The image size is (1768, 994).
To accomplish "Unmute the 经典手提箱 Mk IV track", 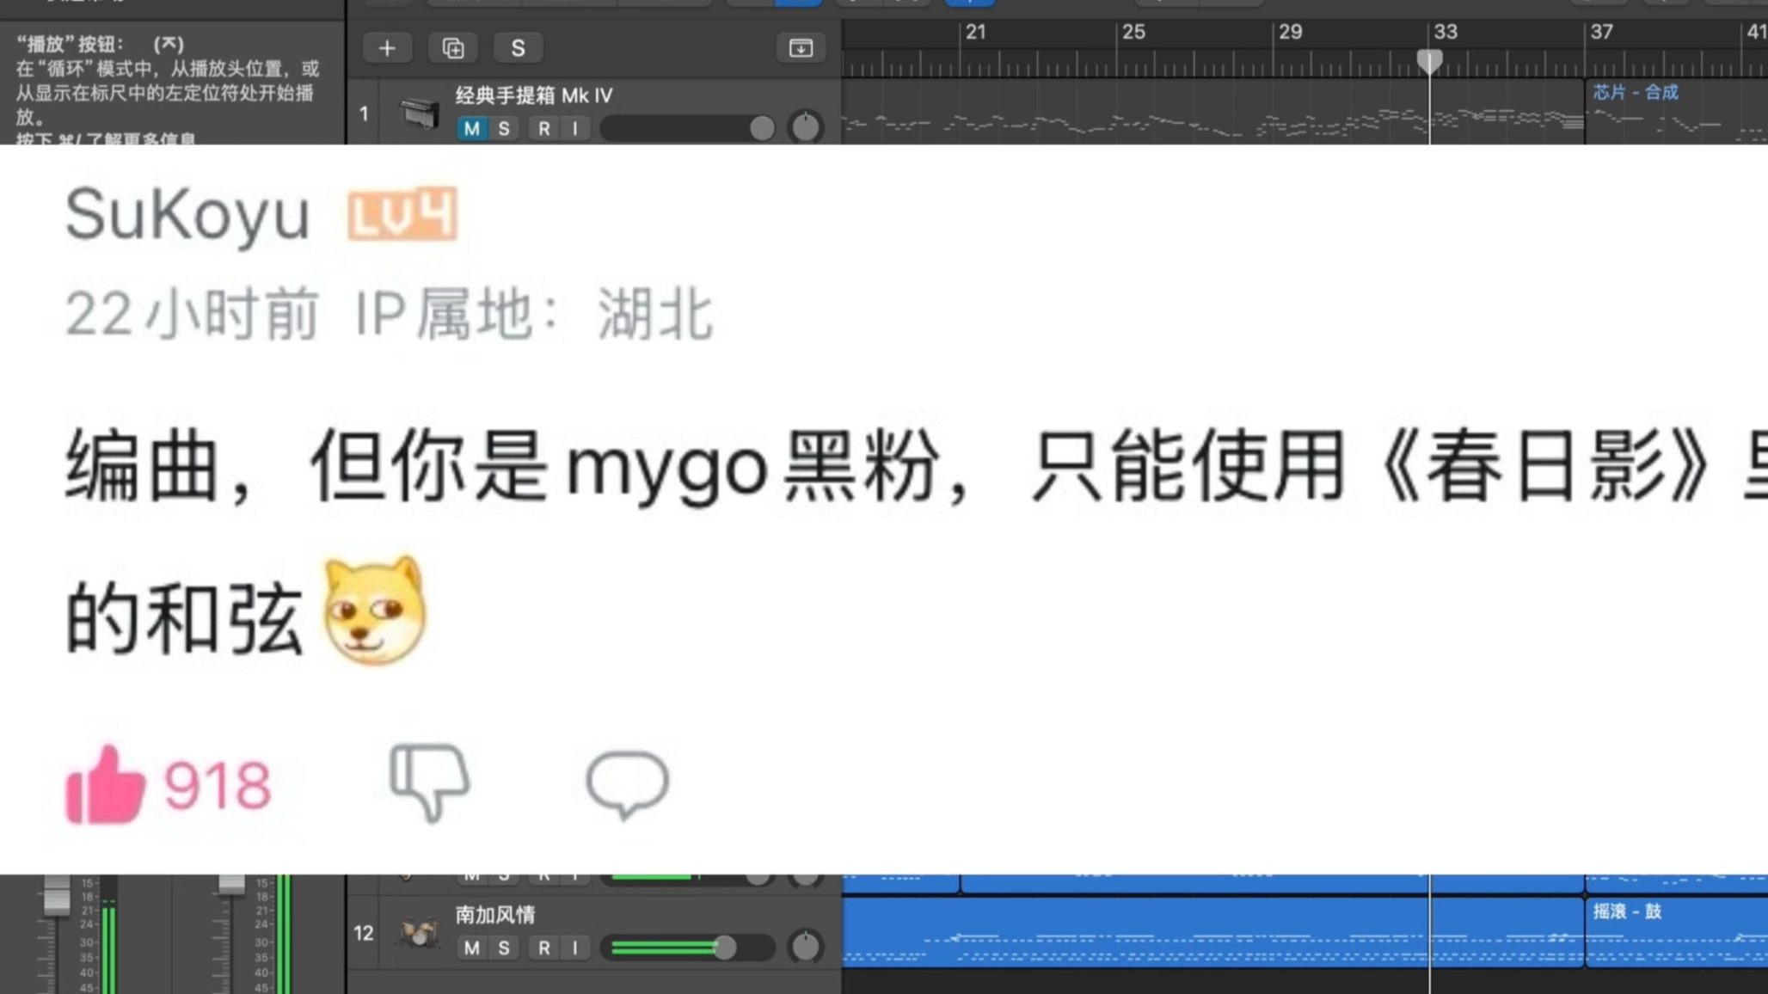I will pyautogui.click(x=472, y=129).
